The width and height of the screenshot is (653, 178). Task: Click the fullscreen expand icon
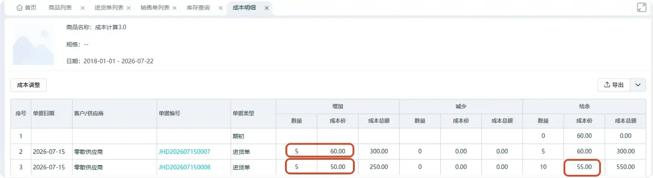tap(641, 8)
